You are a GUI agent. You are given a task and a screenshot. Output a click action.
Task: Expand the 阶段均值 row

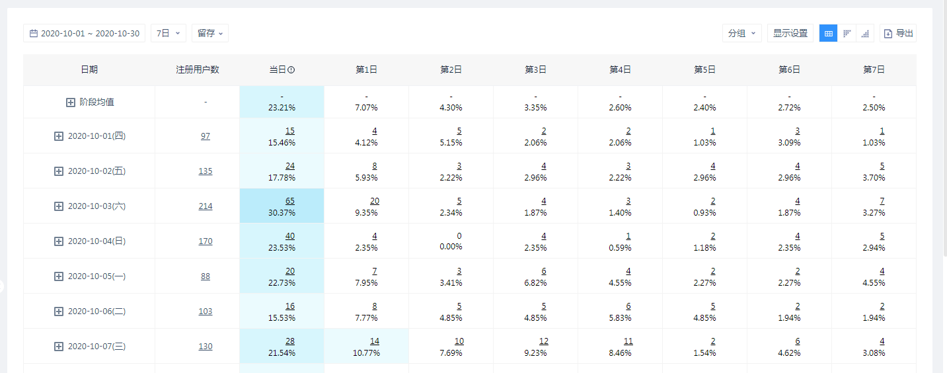(x=71, y=103)
